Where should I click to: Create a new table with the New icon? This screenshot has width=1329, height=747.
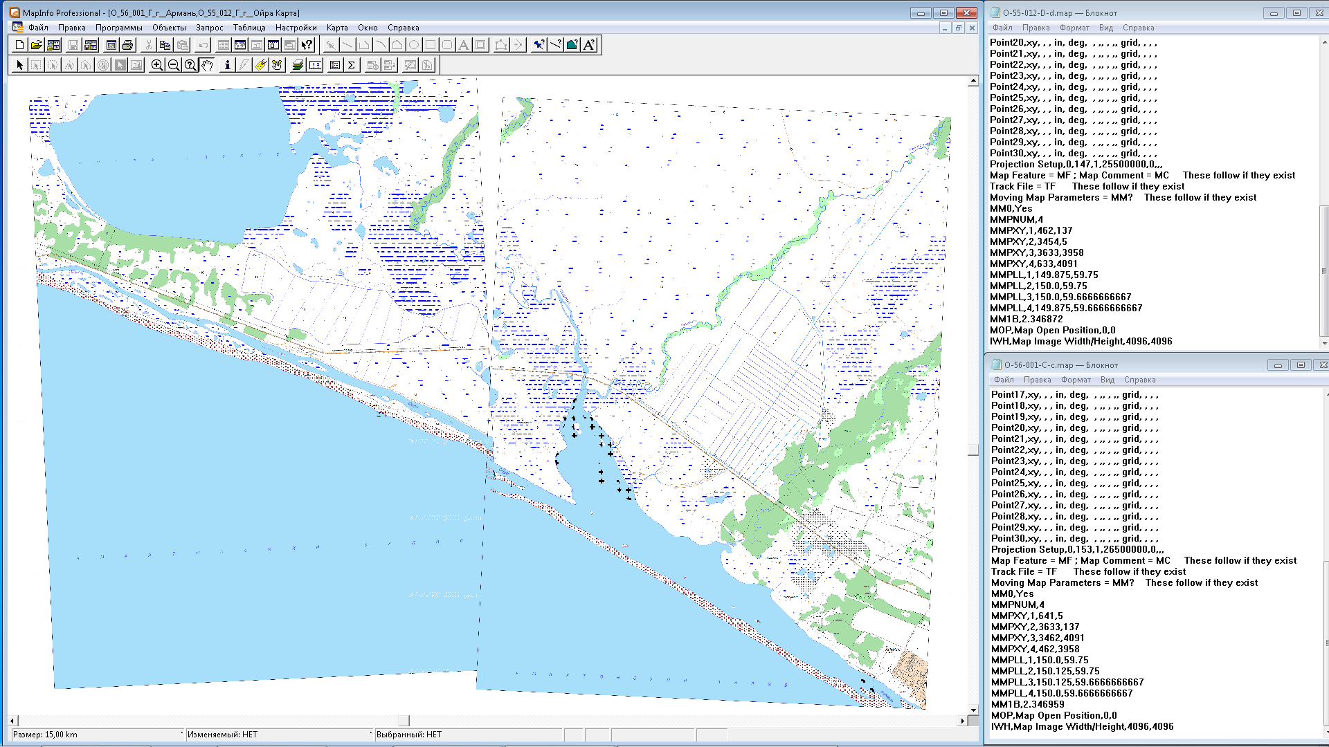click(19, 44)
